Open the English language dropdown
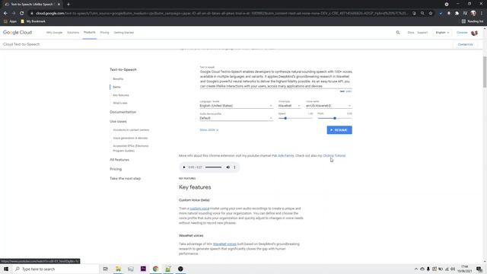 [442, 32]
